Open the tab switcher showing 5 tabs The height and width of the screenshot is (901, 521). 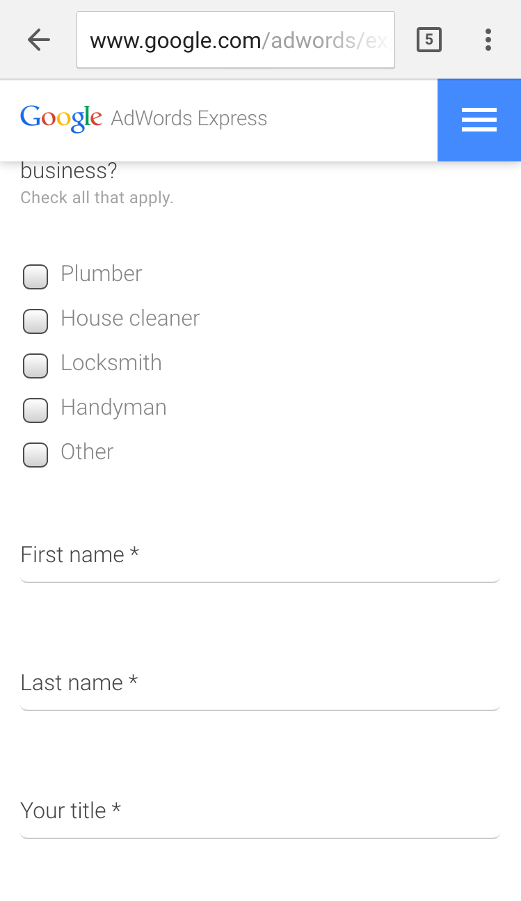tap(428, 40)
